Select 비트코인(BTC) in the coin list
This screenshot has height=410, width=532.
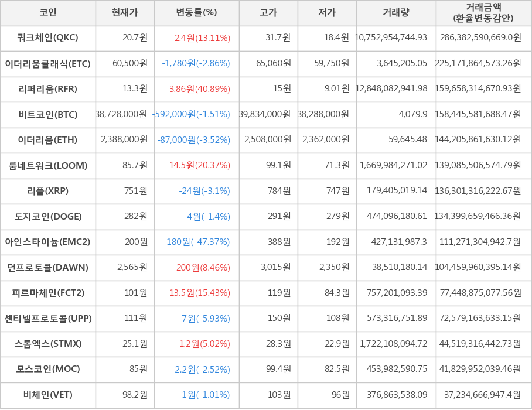pyautogui.click(x=48, y=115)
